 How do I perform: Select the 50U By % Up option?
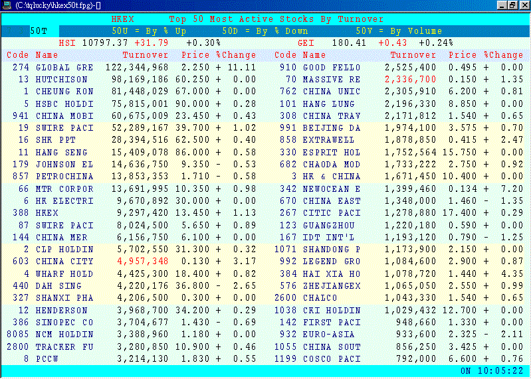(x=149, y=31)
